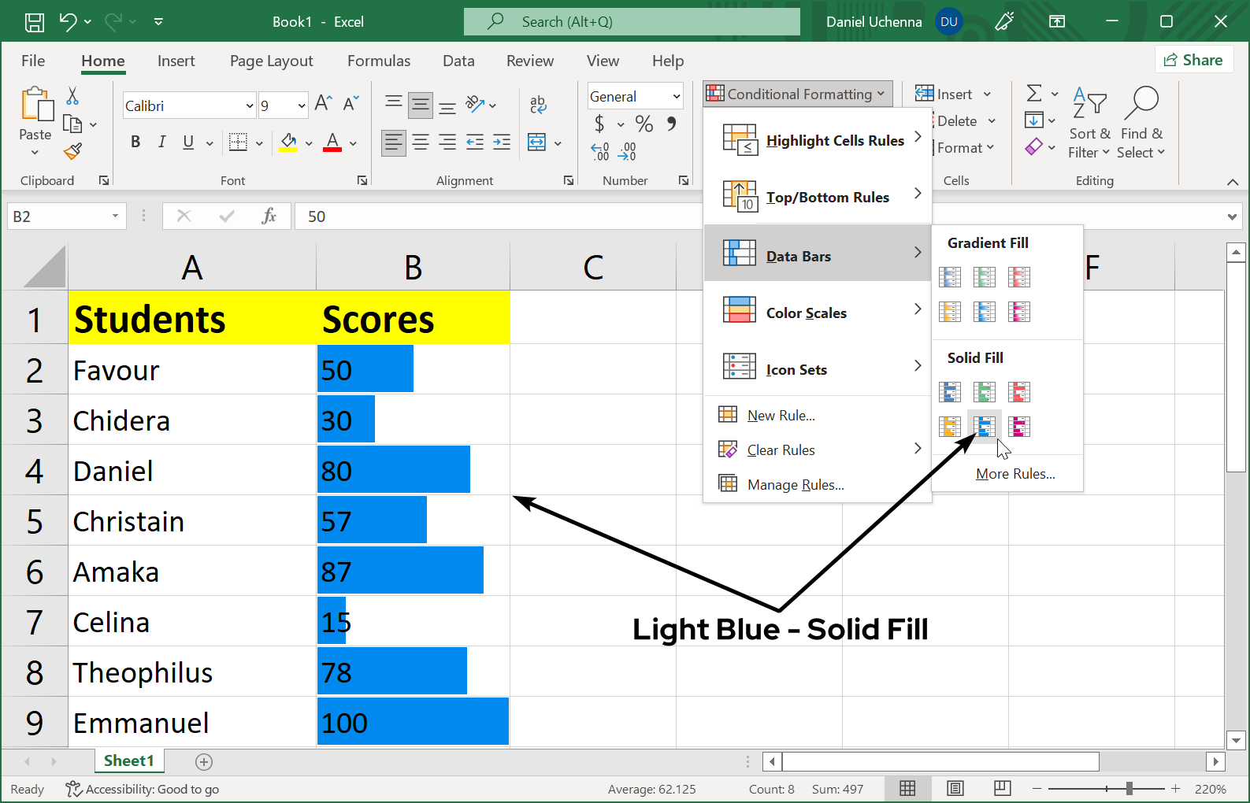This screenshot has height=803, width=1250.
Task: Click the Share button
Action: [x=1193, y=60]
